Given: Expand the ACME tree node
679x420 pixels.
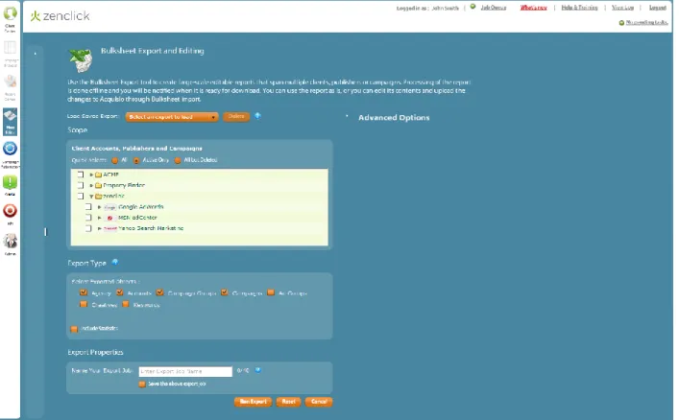Looking at the screenshot, I should click(91, 175).
